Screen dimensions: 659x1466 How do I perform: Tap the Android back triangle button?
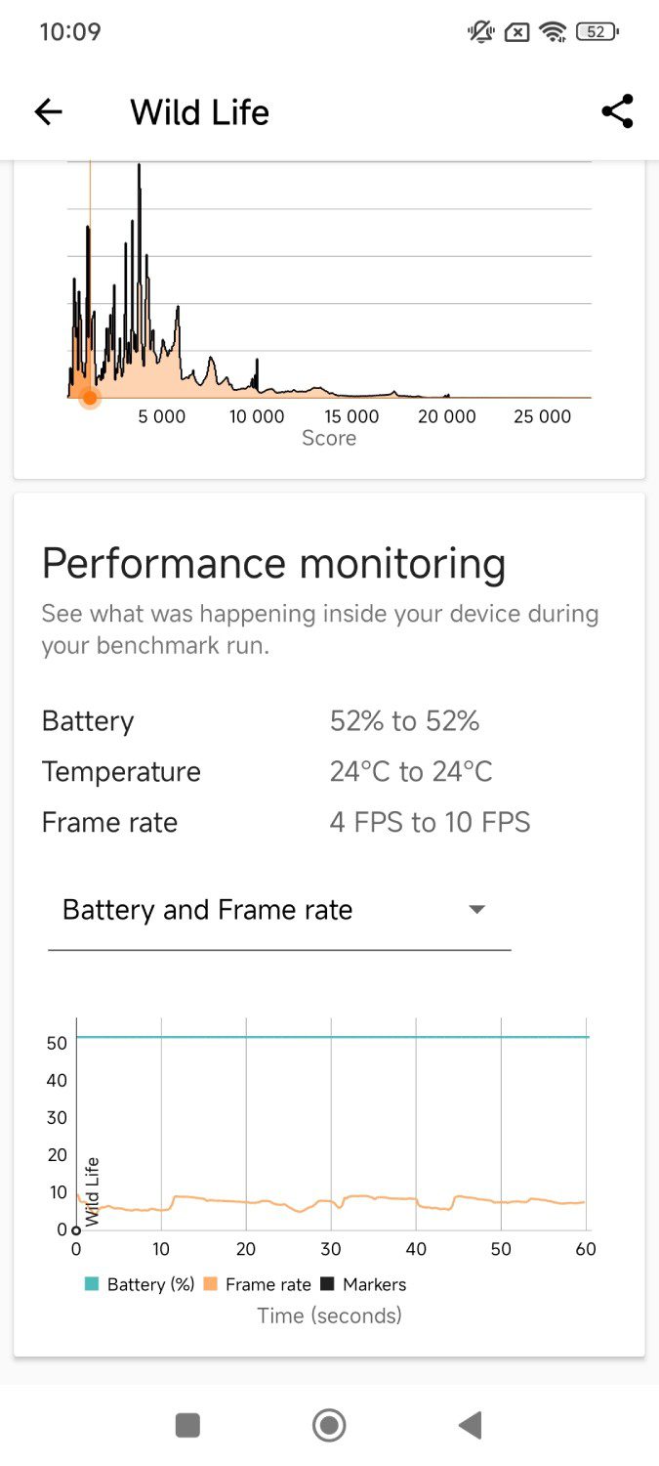point(471,1425)
